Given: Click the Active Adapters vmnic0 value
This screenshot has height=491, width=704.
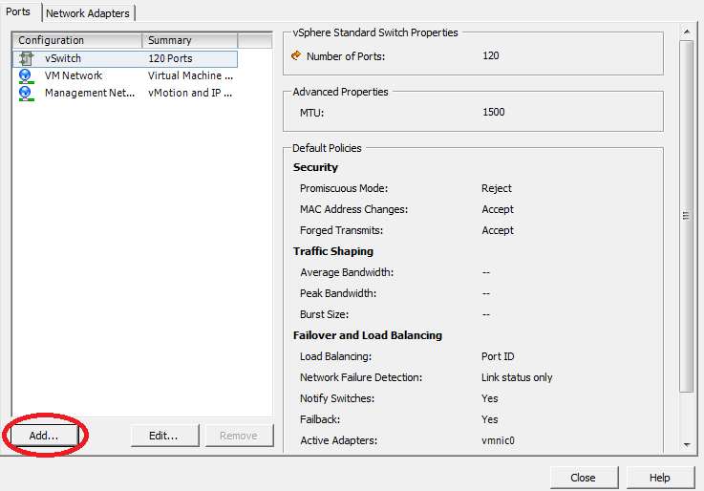Looking at the screenshot, I should [498, 440].
